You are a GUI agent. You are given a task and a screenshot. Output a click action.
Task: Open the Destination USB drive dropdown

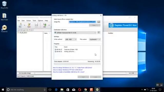pos(75,33)
